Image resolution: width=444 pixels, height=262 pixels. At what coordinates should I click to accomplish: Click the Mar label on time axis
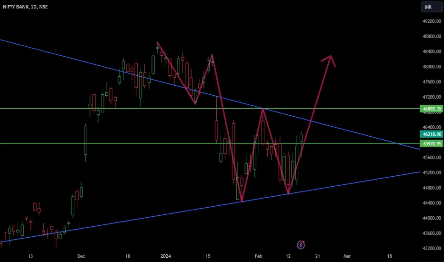coord(347,256)
